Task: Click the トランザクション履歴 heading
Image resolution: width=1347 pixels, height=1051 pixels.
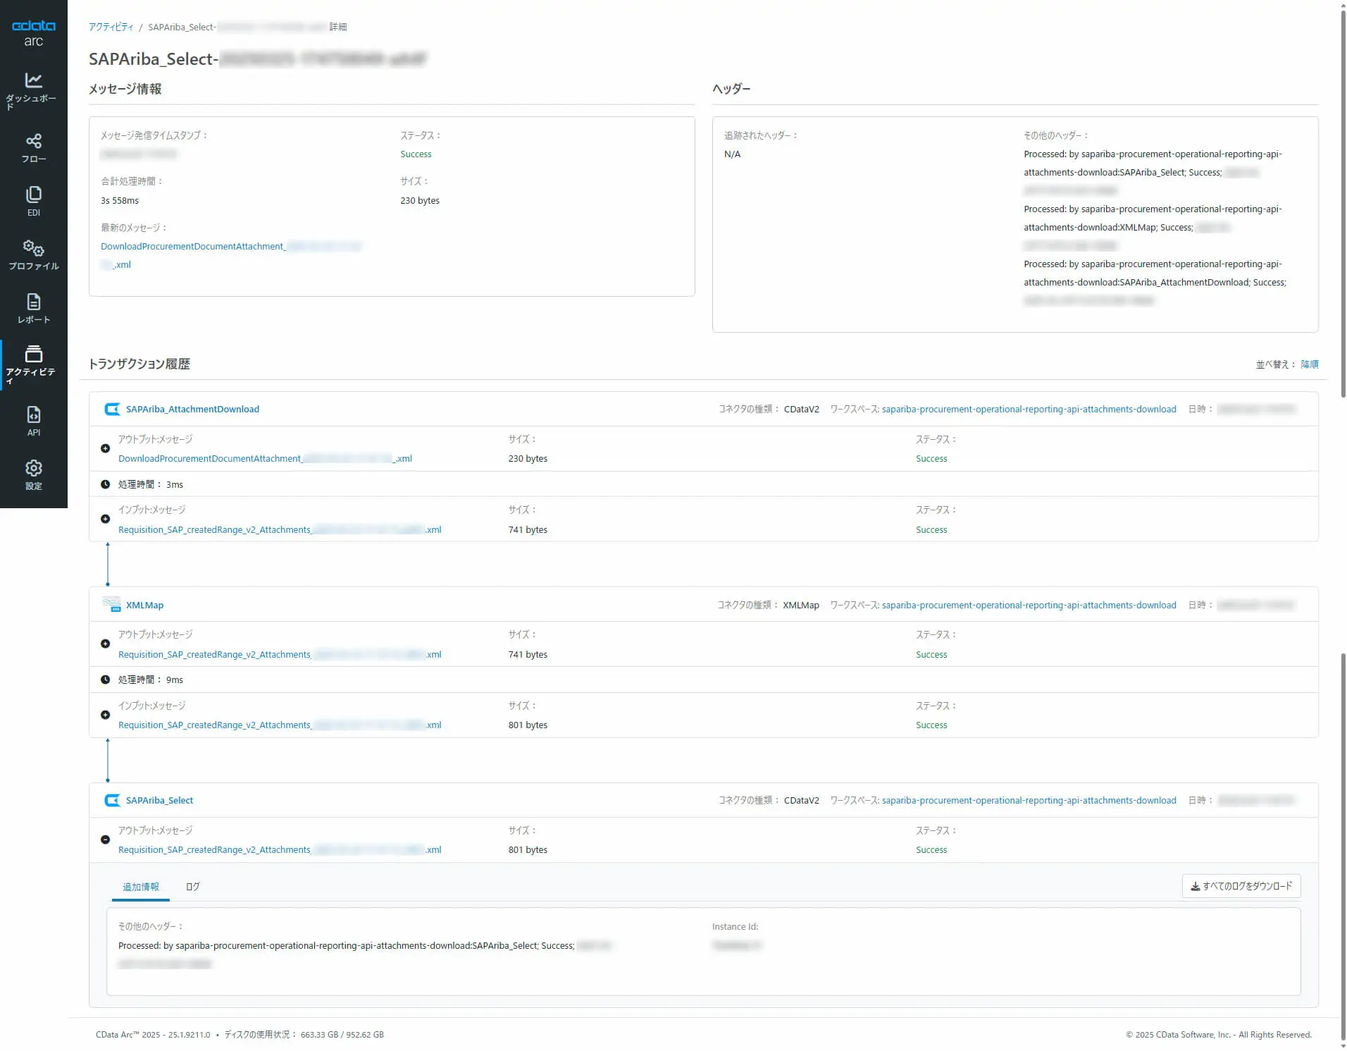Action: click(139, 364)
